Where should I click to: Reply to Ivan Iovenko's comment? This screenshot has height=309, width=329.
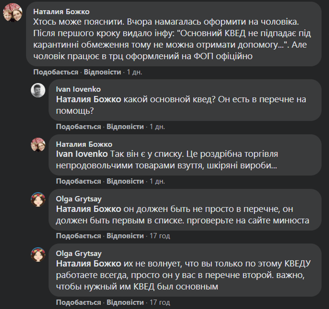pos(125,127)
